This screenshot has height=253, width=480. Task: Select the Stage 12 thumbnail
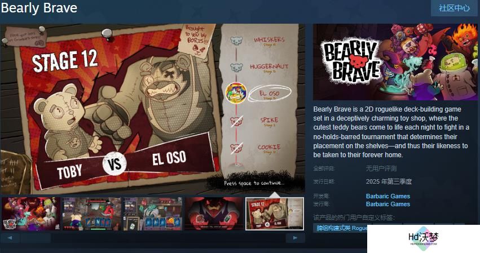coord(275,214)
